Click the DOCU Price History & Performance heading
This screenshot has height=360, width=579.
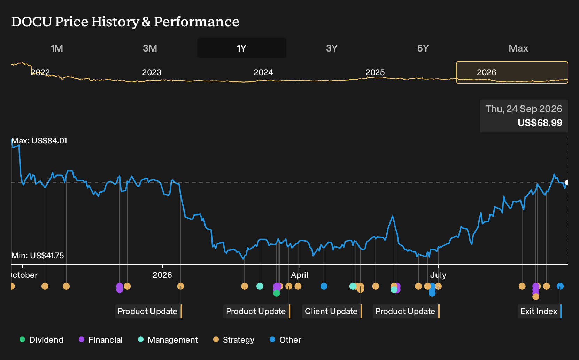(x=125, y=22)
